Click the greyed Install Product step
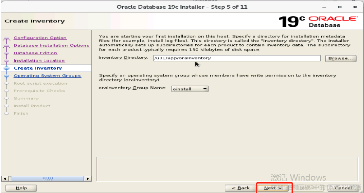The height and width of the screenshot is (193, 364). click(x=32, y=106)
